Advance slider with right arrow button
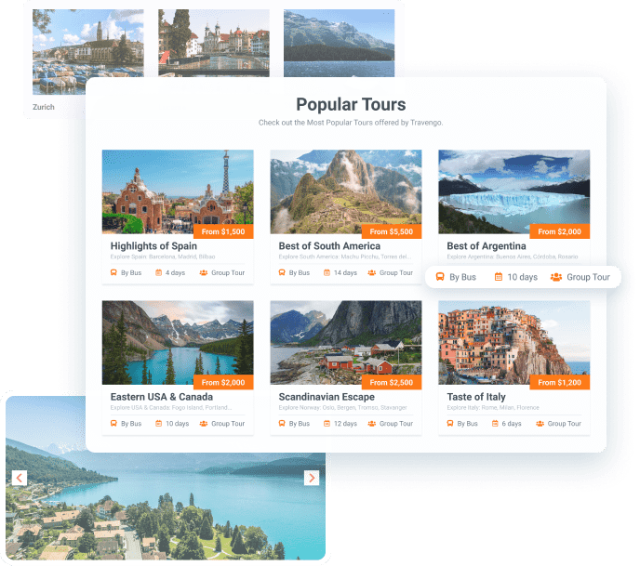The width and height of the screenshot is (640, 566). (312, 478)
